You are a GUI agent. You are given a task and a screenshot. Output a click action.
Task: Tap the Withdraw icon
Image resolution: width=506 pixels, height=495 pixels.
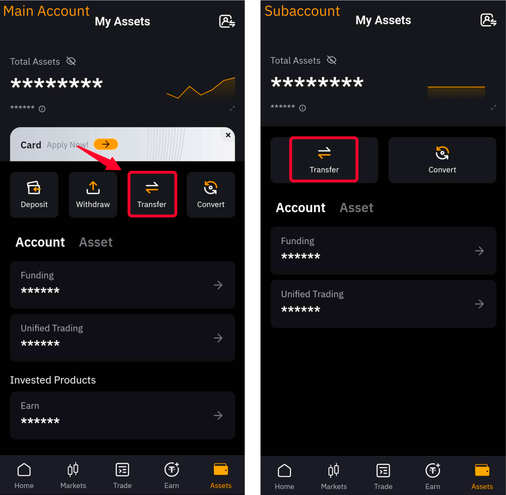coord(93,195)
